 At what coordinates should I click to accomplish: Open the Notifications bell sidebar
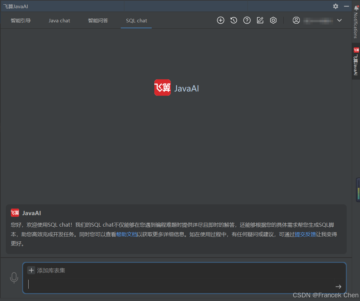click(356, 22)
